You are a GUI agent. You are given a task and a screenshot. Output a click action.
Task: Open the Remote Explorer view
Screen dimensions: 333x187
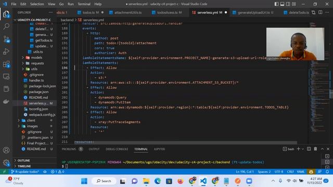click(x=6, y=76)
